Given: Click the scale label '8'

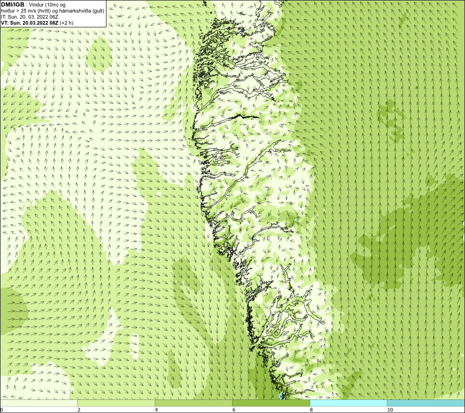Looking at the screenshot, I should point(312,410).
